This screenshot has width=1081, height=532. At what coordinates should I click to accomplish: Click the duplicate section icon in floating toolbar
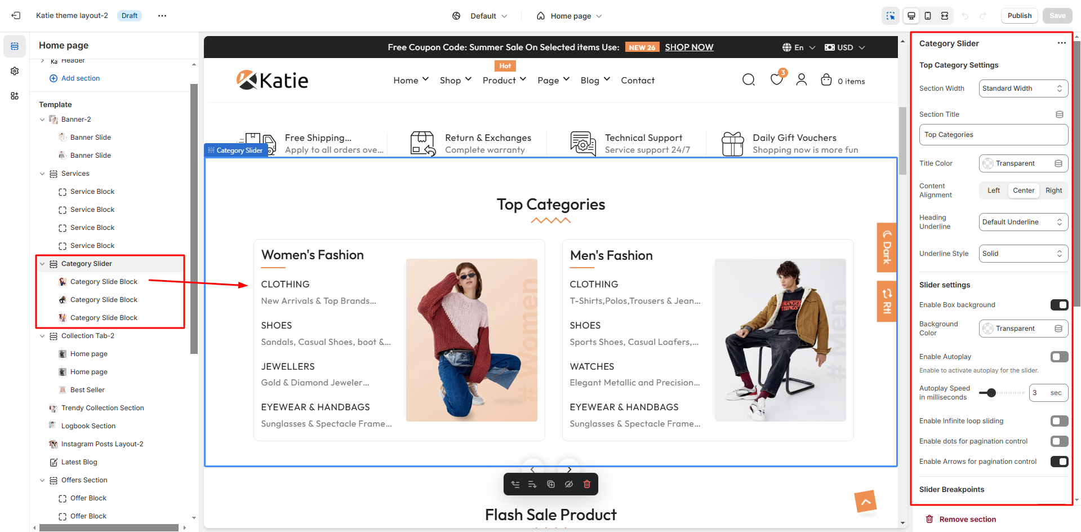point(551,484)
